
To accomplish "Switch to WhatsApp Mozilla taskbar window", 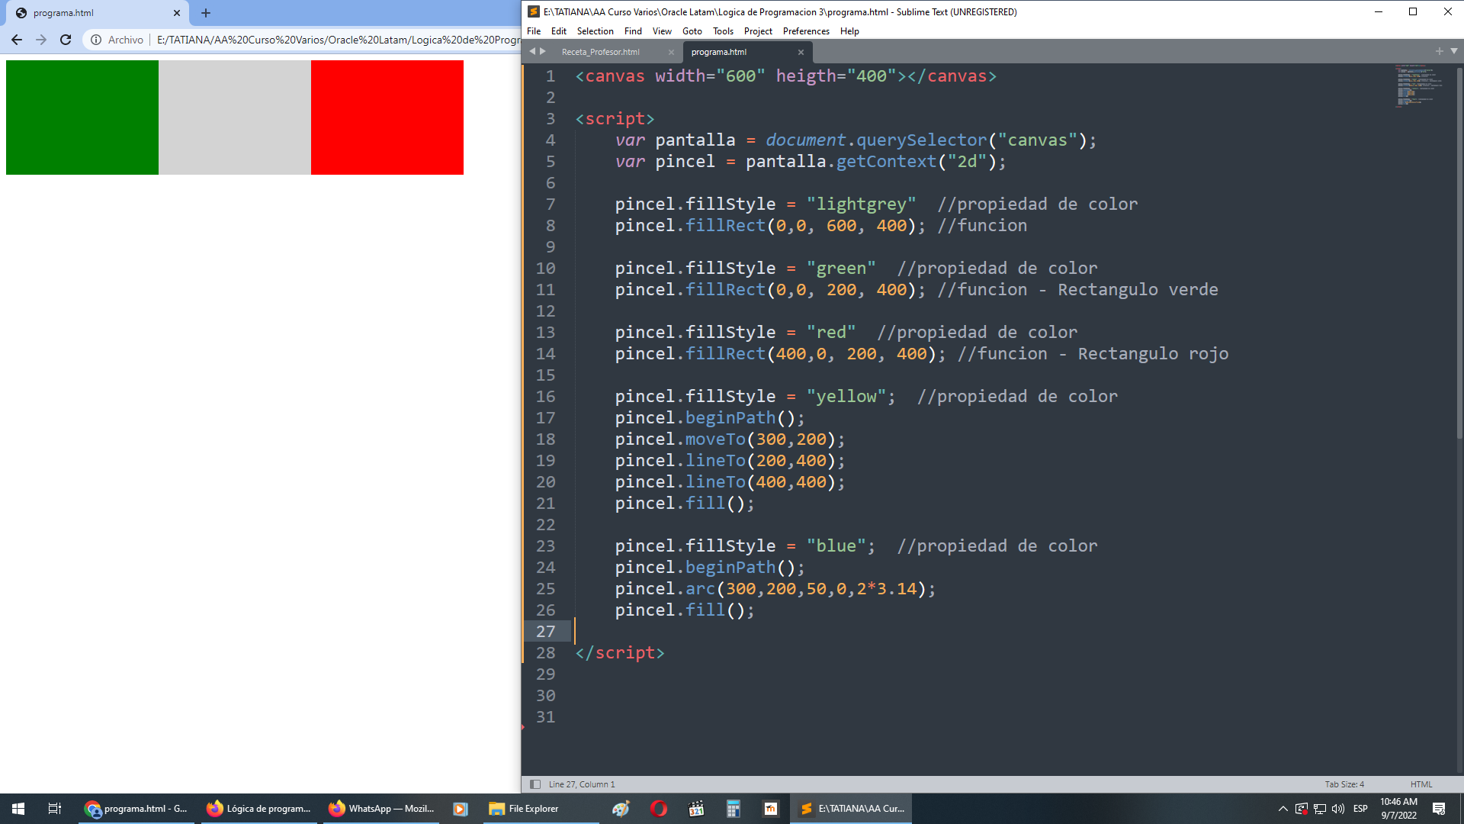I will pos(381,809).
